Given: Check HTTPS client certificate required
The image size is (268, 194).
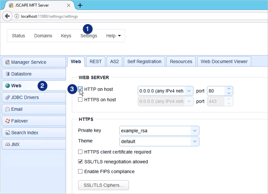Looking at the screenshot, I should point(80,152).
